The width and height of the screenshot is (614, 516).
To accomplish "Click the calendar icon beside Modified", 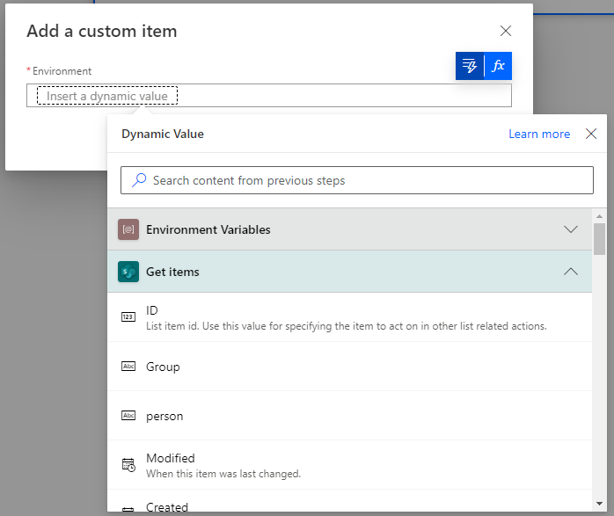I will point(128,465).
